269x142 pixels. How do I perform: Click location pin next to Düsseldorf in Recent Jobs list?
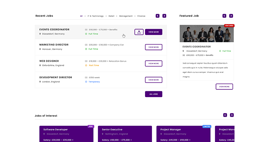[40, 34]
